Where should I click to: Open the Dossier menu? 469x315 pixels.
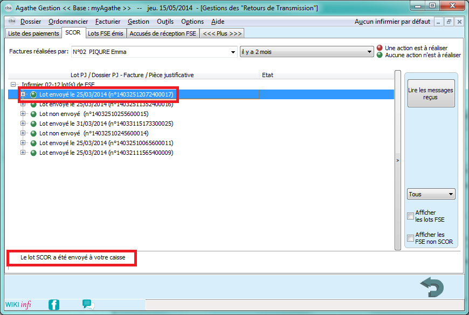click(31, 22)
